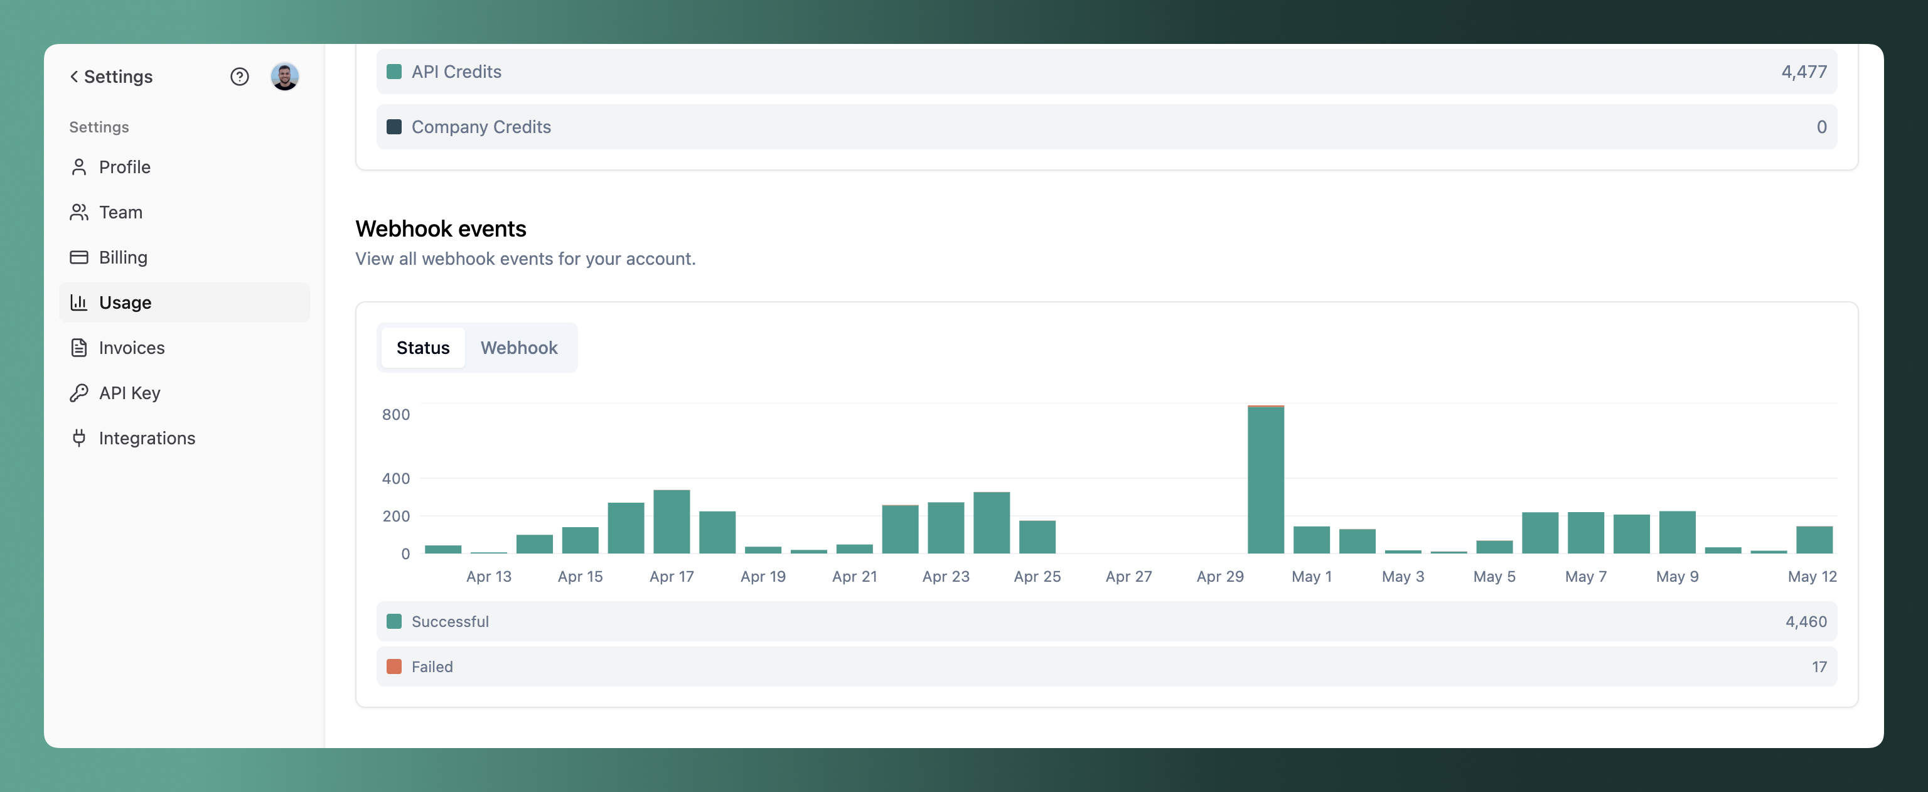Expand the Company Credits row

[481, 127]
